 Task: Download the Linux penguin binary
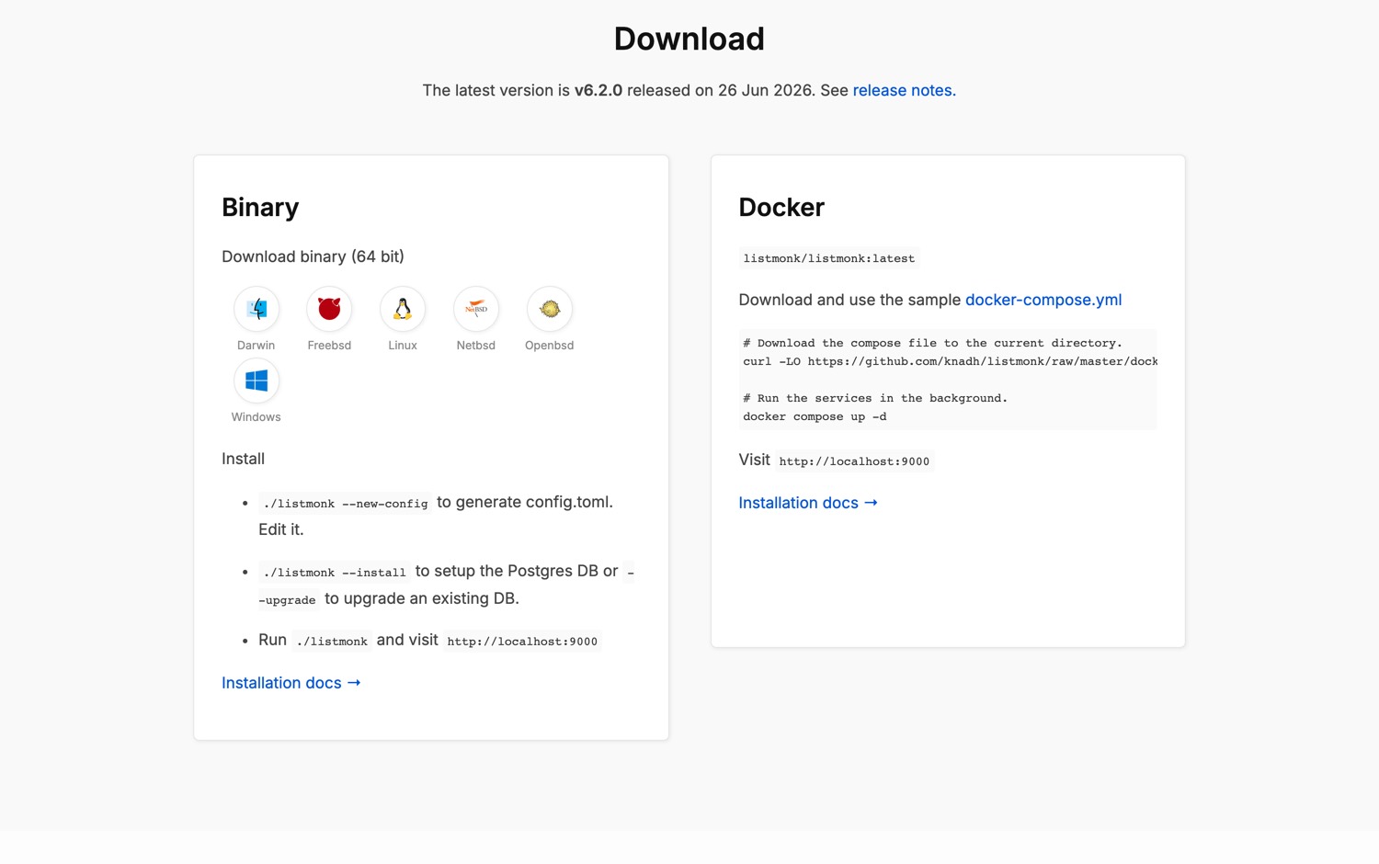[x=403, y=309]
